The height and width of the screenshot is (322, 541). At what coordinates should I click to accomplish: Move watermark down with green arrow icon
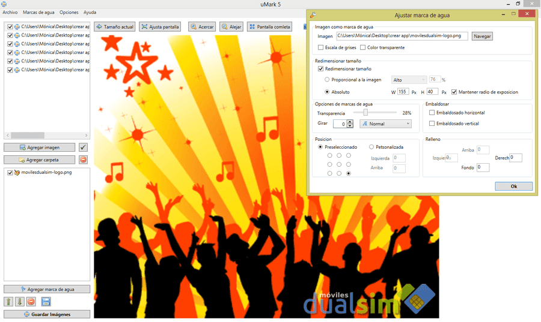20,302
